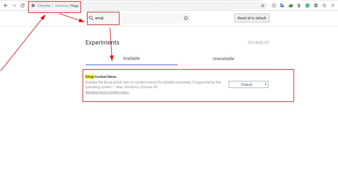Click the Experiments heading
This screenshot has height=171, width=338.
(x=102, y=43)
